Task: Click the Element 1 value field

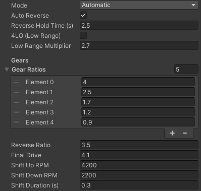Action: coord(138,92)
